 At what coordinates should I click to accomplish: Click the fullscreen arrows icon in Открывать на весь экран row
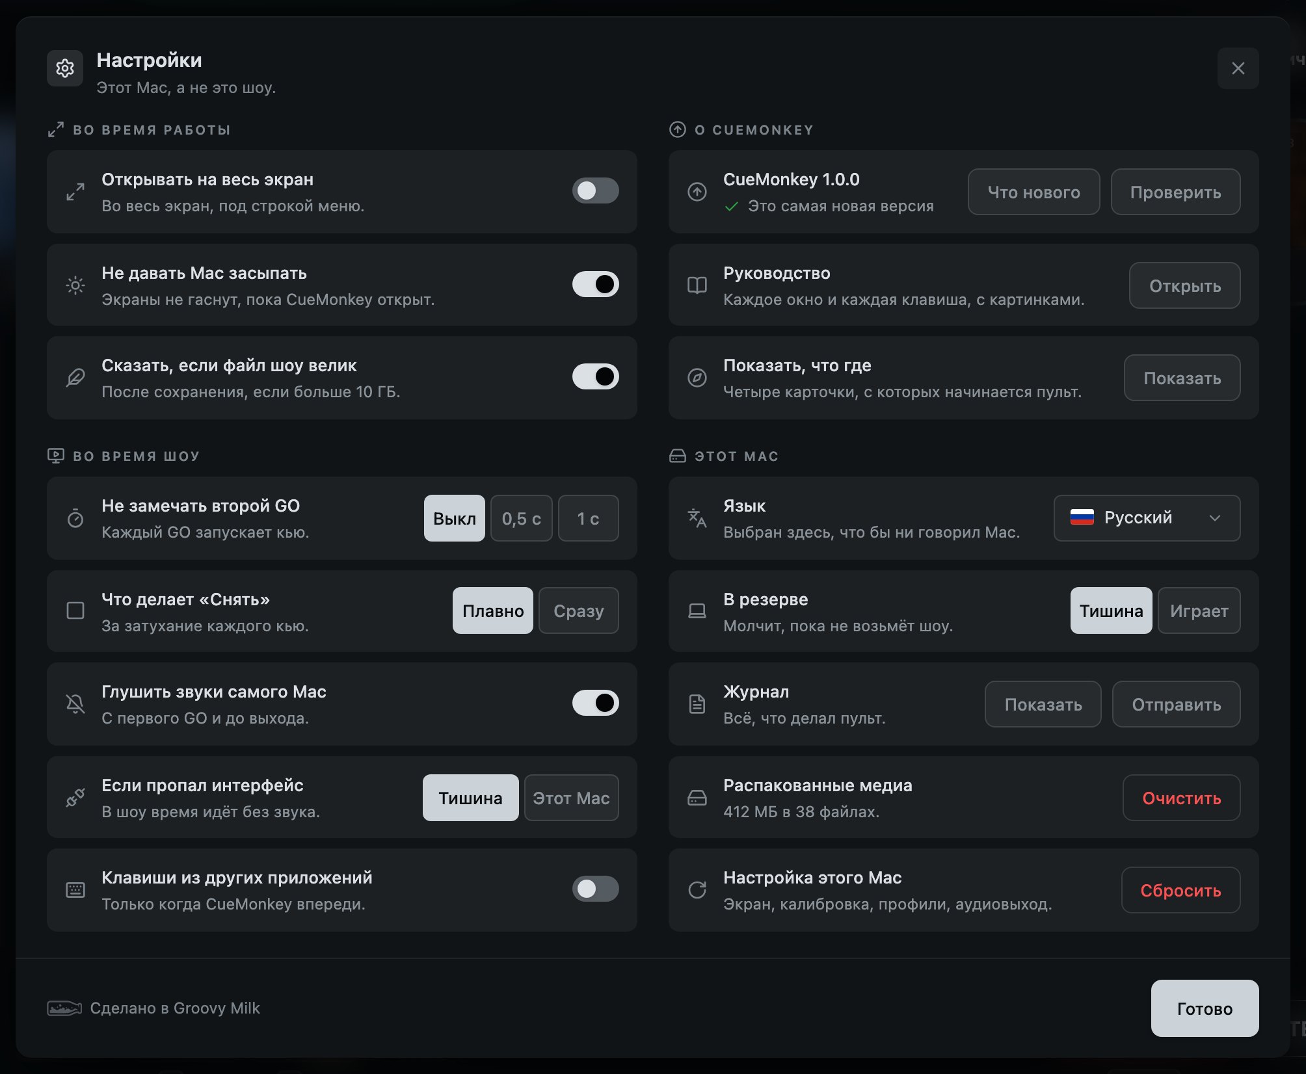click(75, 192)
